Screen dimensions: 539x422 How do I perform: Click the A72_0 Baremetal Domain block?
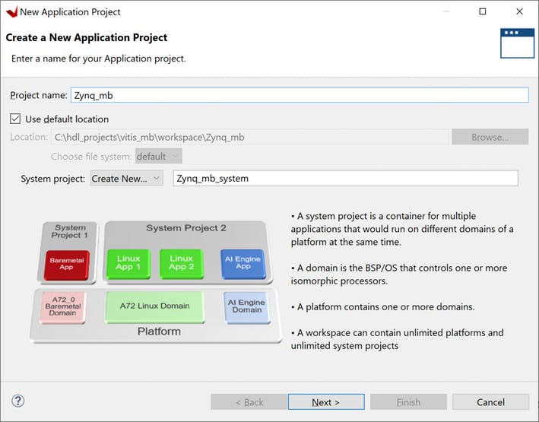pyautogui.click(x=62, y=306)
